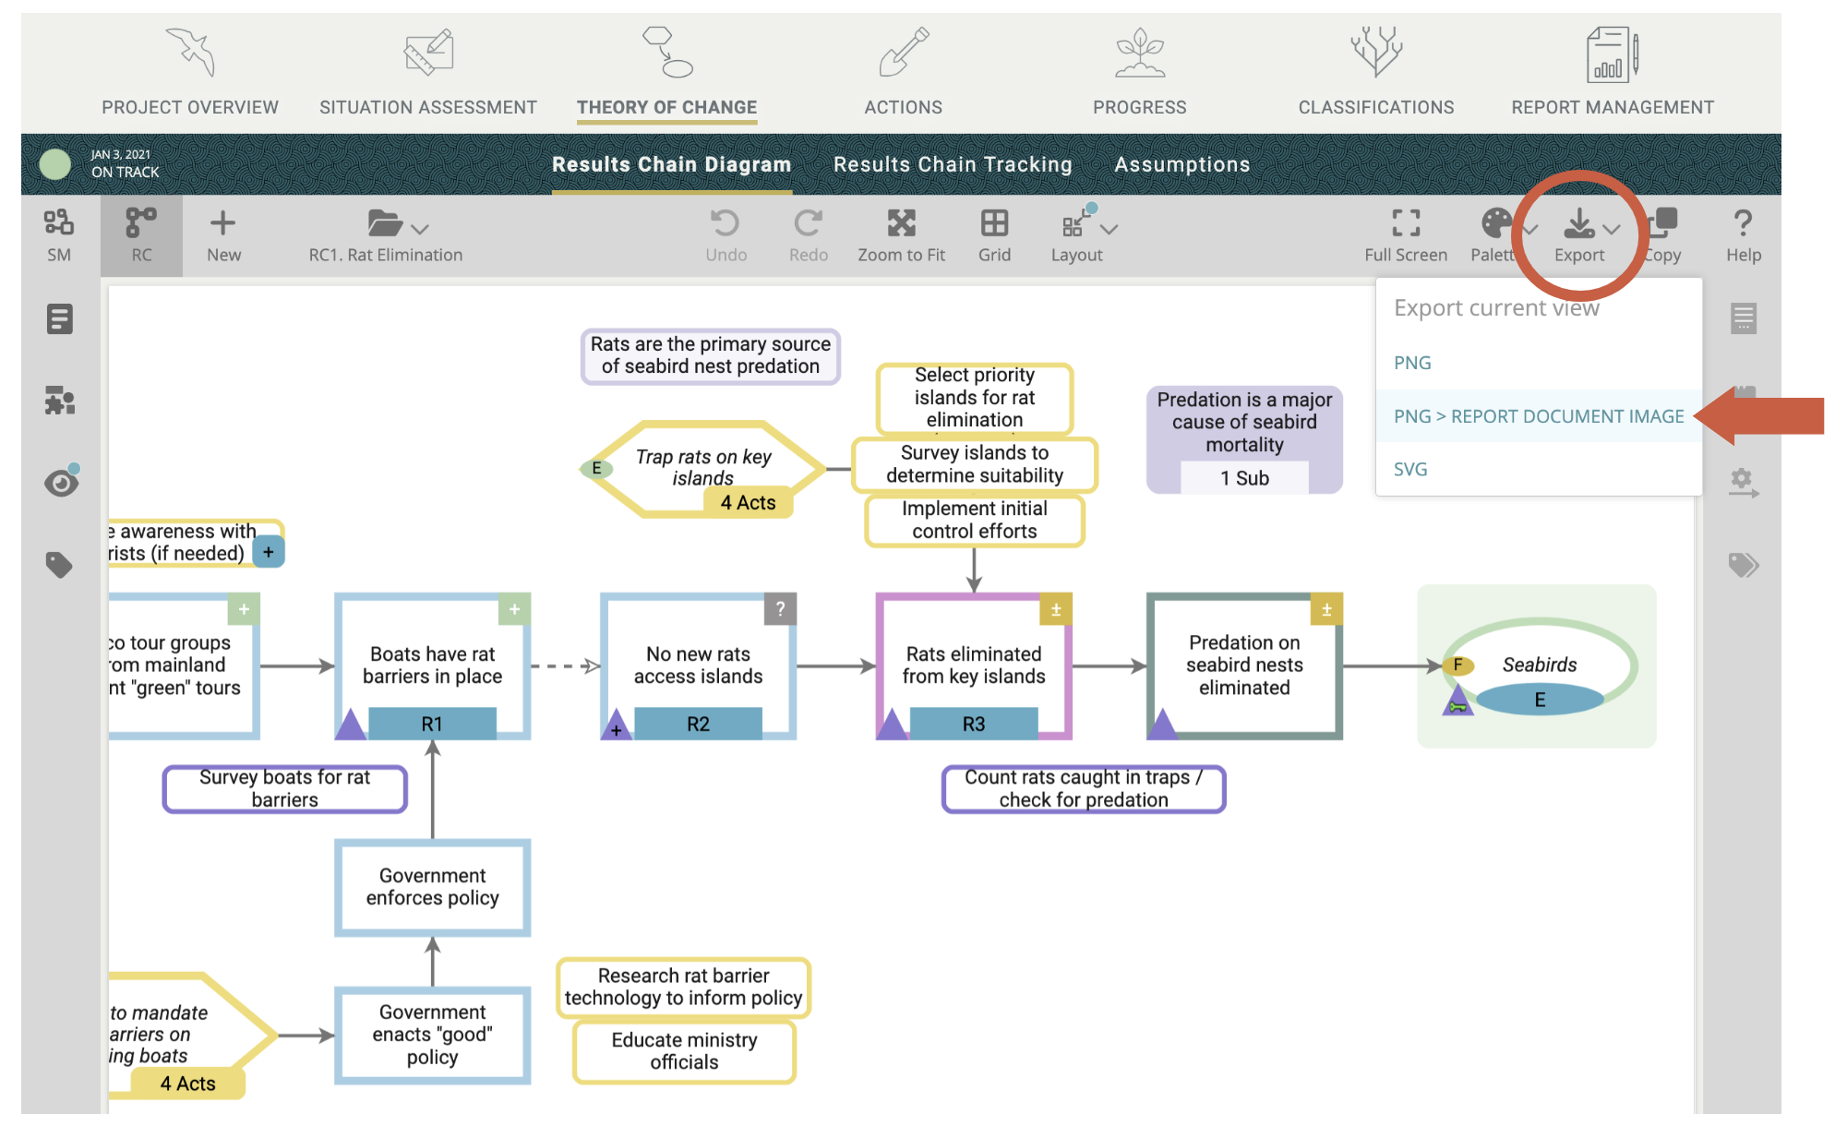Switch to Results Chain Tracking tab
Screen dimensions: 1835x1126
pyautogui.click(x=952, y=164)
